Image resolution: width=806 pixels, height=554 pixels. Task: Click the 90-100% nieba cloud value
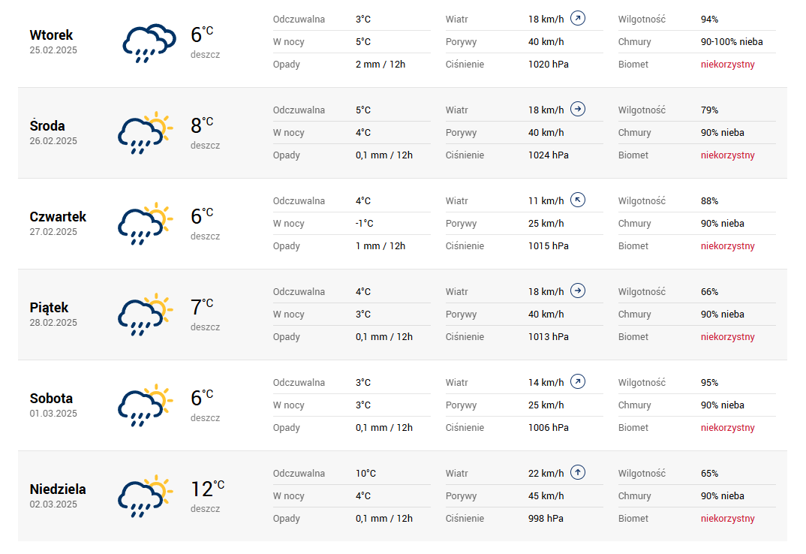click(731, 42)
